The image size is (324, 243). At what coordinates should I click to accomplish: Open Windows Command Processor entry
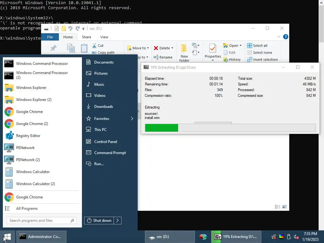41,63
